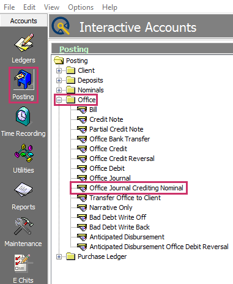Open the Maintenance tools icon
Viewport: 233px width, 284px height.
pos(23,226)
